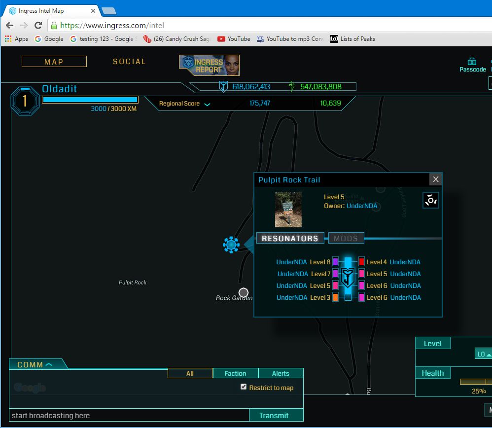Click the red Level 4 resonator swatch
Screen dimensions: 492x428
(361, 262)
